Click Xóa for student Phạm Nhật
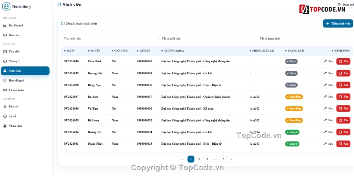The width and height of the screenshot is (354, 176). (x=343, y=144)
